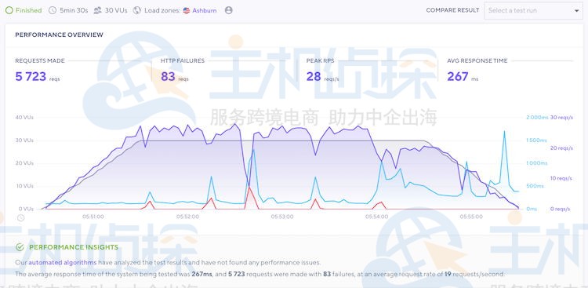Open the Select a test run dropdown
This screenshot has height=288, width=588.
[533, 10]
